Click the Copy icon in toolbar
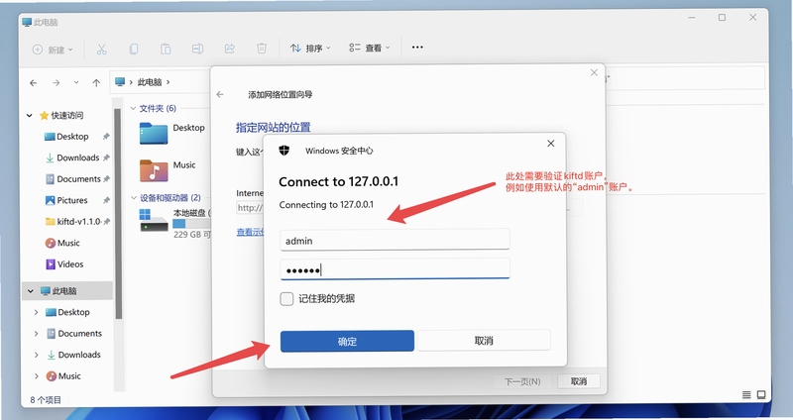 click(x=134, y=49)
